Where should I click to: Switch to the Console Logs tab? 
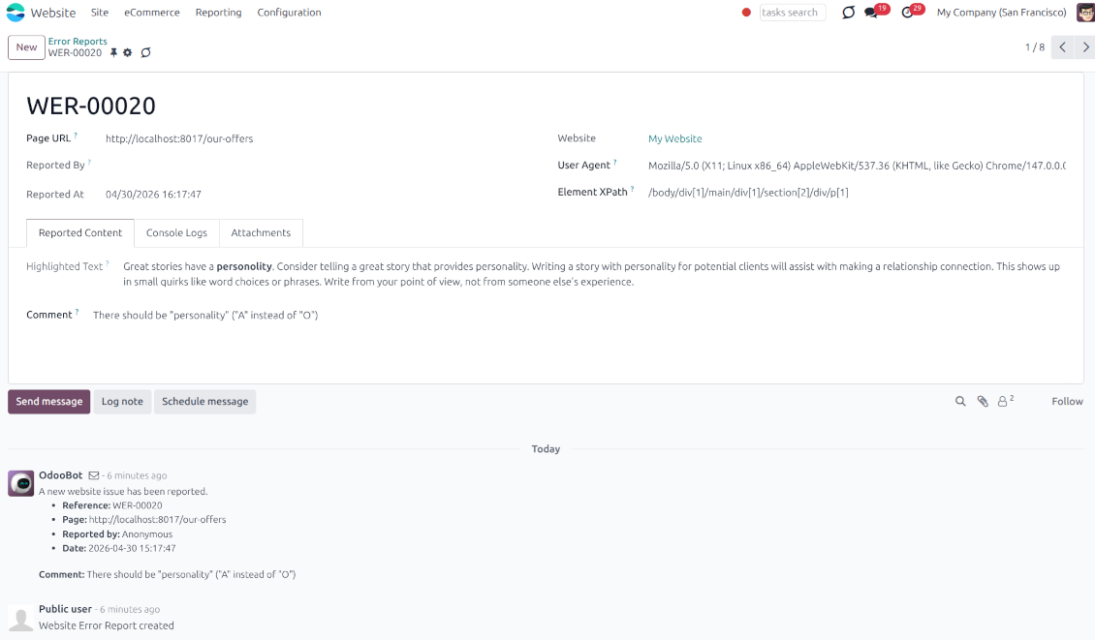[176, 232]
